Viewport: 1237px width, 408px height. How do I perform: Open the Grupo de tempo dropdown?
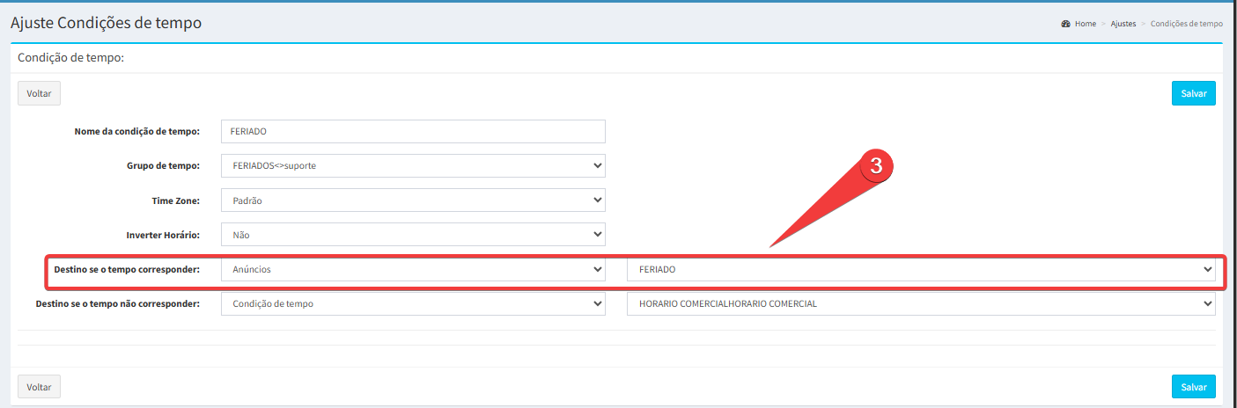(x=412, y=166)
